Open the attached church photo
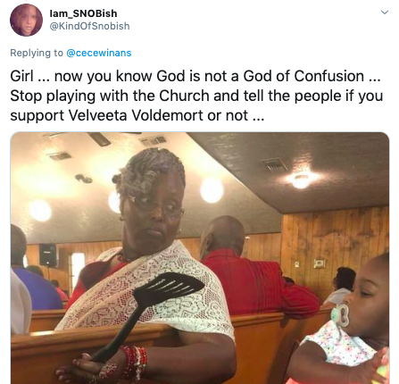The width and height of the screenshot is (399, 384). click(x=200, y=258)
